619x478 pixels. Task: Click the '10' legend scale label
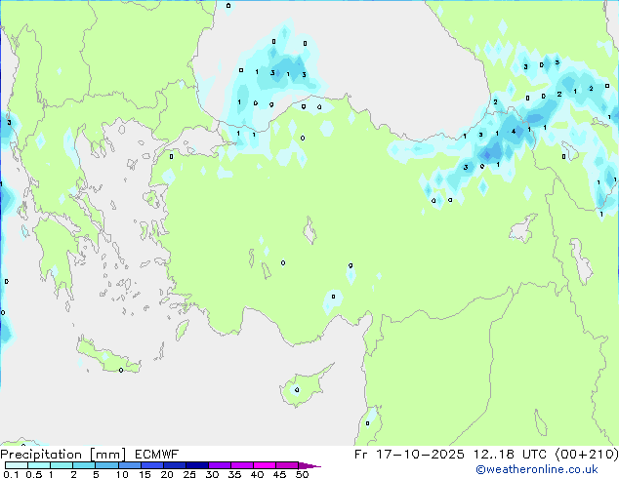click(x=122, y=474)
